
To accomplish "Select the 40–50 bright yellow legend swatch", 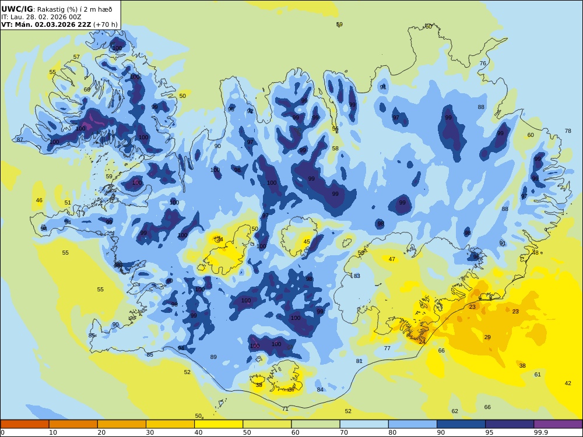I will (219, 424).
